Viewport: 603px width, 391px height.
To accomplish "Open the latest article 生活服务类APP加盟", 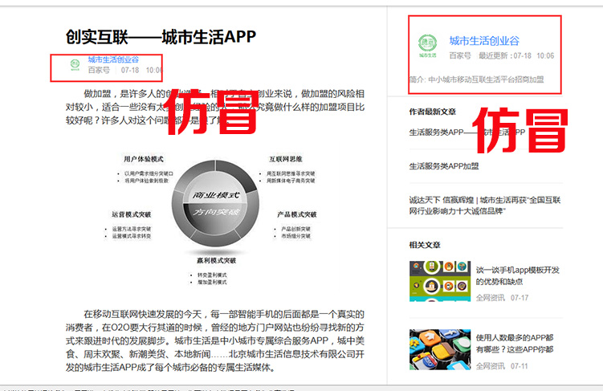I will pos(444,166).
